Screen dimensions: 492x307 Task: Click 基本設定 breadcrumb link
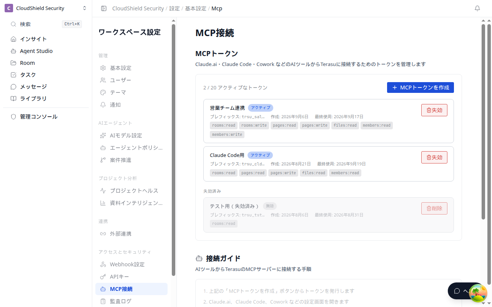coord(196,8)
